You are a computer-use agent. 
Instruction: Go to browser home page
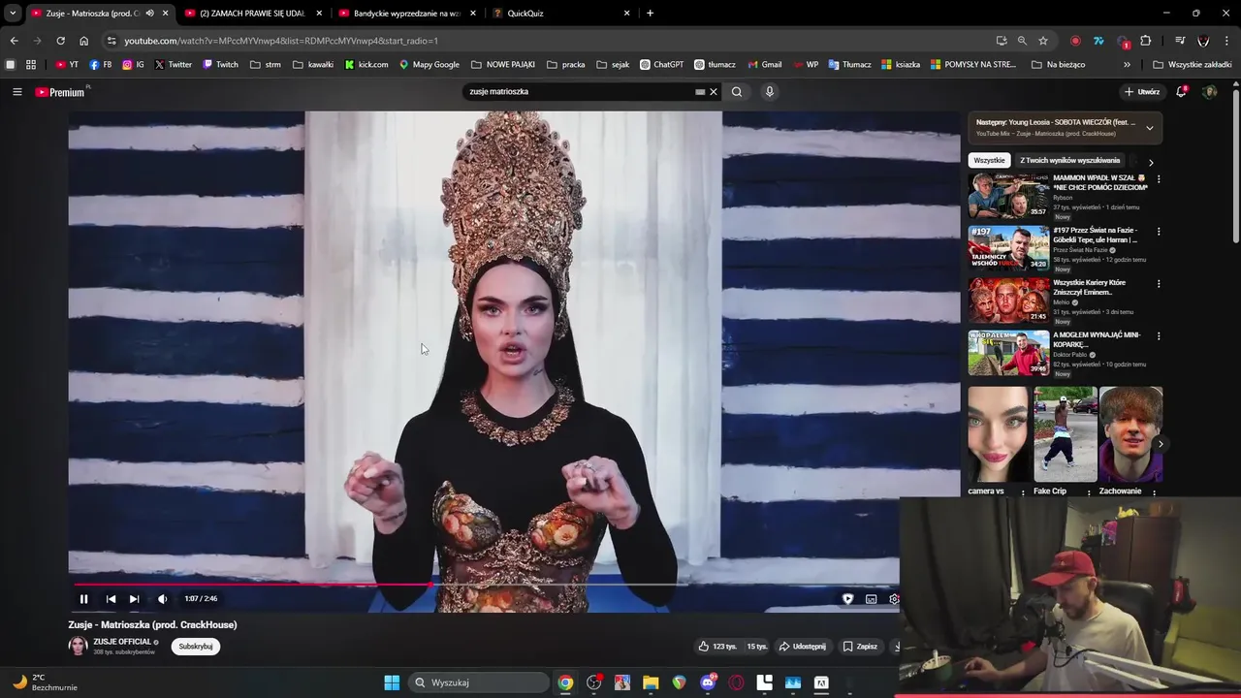click(83, 41)
